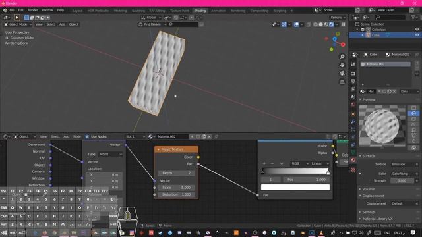Toggle X-ray mode in viewport header
The height and width of the screenshot is (237, 422).
pos(309,24)
